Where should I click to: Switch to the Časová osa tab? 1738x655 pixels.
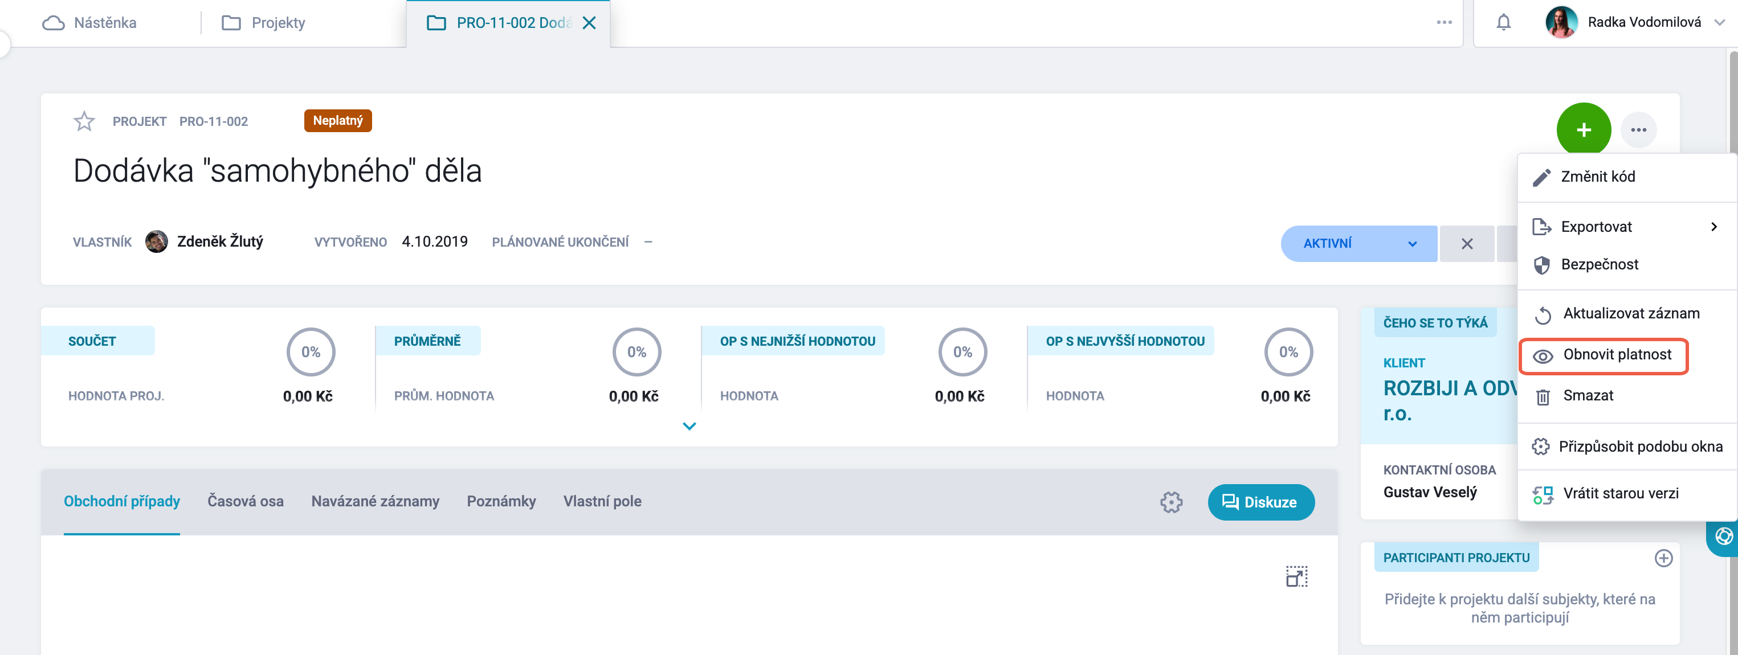coord(245,501)
